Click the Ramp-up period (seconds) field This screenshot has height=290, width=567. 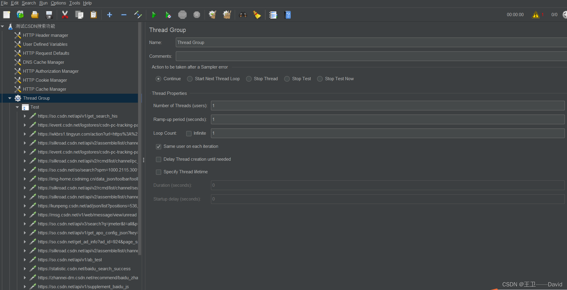click(388, 119)
